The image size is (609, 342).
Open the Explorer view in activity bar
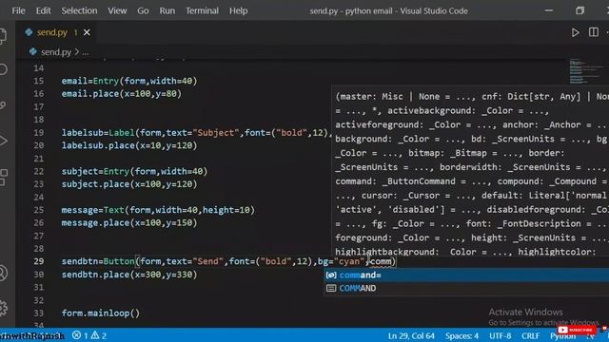pyautogui.click(x=3, y=35)
